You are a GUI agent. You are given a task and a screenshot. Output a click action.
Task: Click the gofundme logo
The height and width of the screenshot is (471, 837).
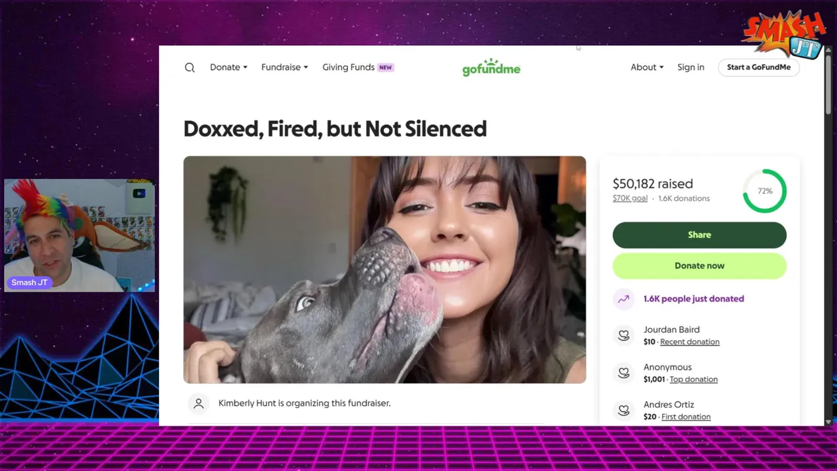click(491, 68)
